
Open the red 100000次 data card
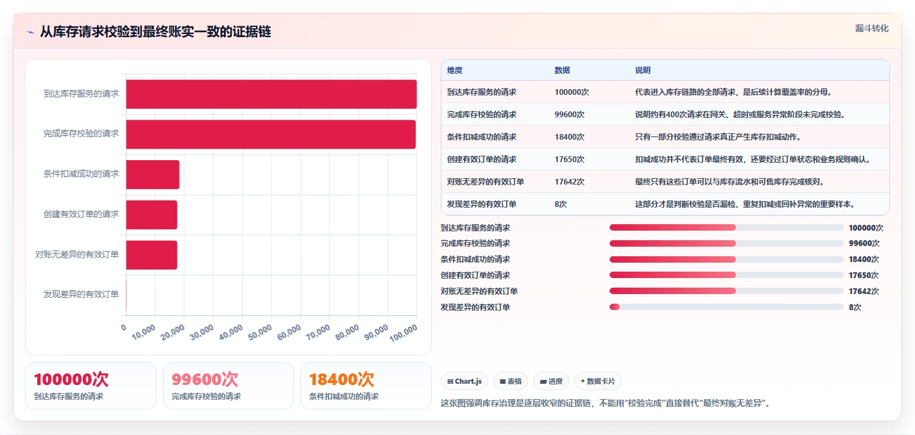tap(90, 386)
